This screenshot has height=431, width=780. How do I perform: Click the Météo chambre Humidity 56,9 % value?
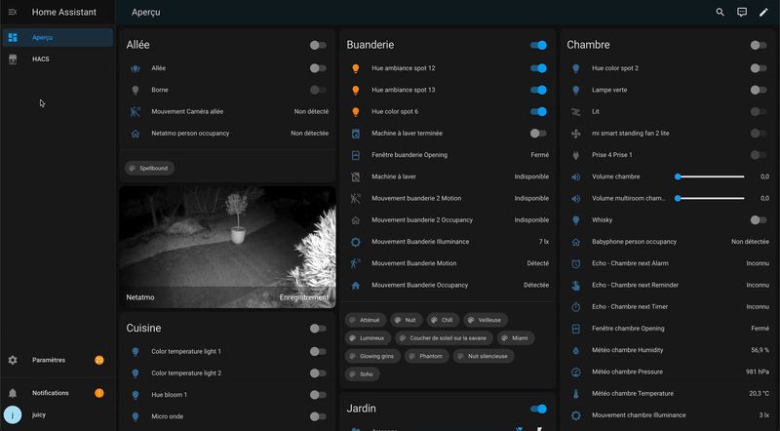[x=760, y=350]
